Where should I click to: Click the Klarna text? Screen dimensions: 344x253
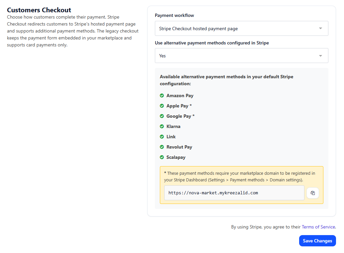(173, 127)
